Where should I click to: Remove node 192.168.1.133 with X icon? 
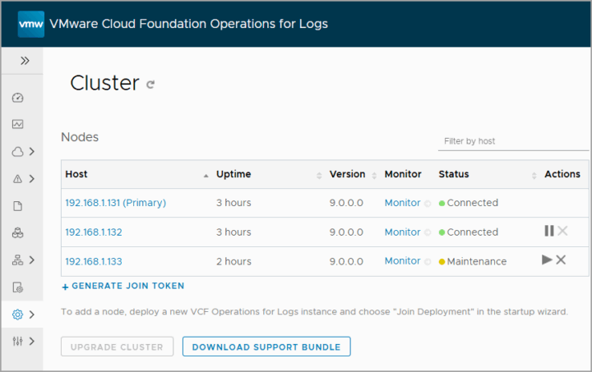[x=561, y=259]
